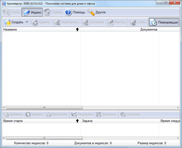This screenshot has width=182, height=148.
Task: Open index Настройки settings icon
Action: coord(85,22)
